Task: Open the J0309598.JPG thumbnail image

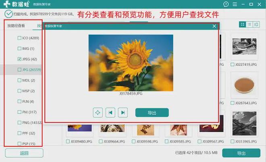Action: pyautogui.click(x=145, y=130)
